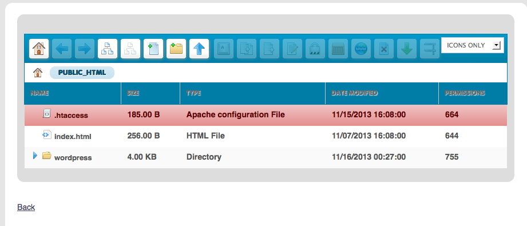Image resolution: width=527 pixels, height=226 pixels.
Task: Select the index.html file row
Action: coord(266,136)
